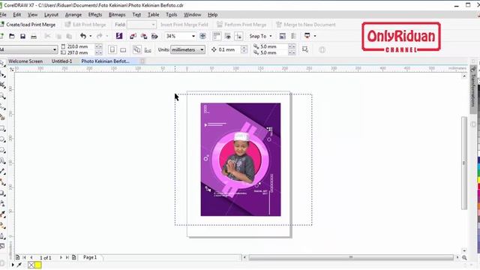Open the page size dropdown
Image resolution: width=480 pixels, height=270 pixels.
coord(55,49)
